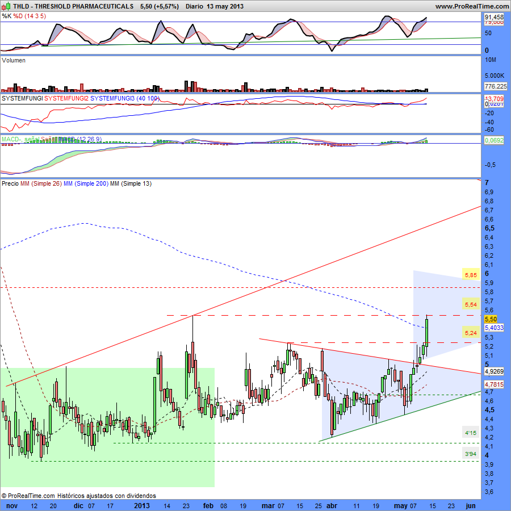
Task: Click the 776.225 volume value box
Action: coord(496,86)
